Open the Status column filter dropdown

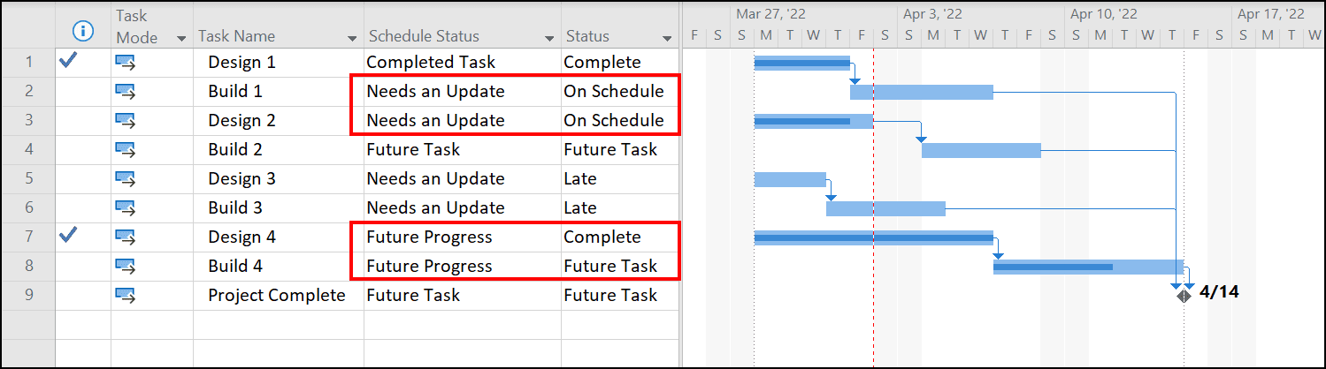[667, 38]
